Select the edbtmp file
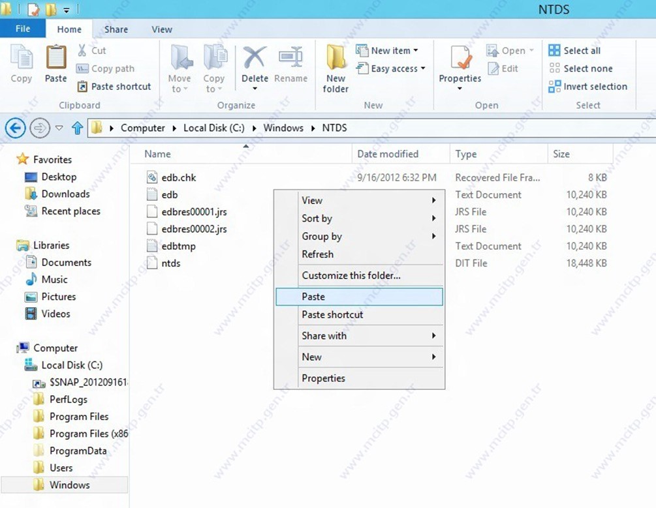The height and width of the screenshot is (508, 656). click(179, 247)
